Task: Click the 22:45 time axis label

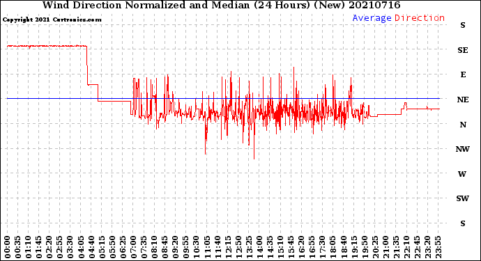Action: pyautogui.click(x=417, y=247)
